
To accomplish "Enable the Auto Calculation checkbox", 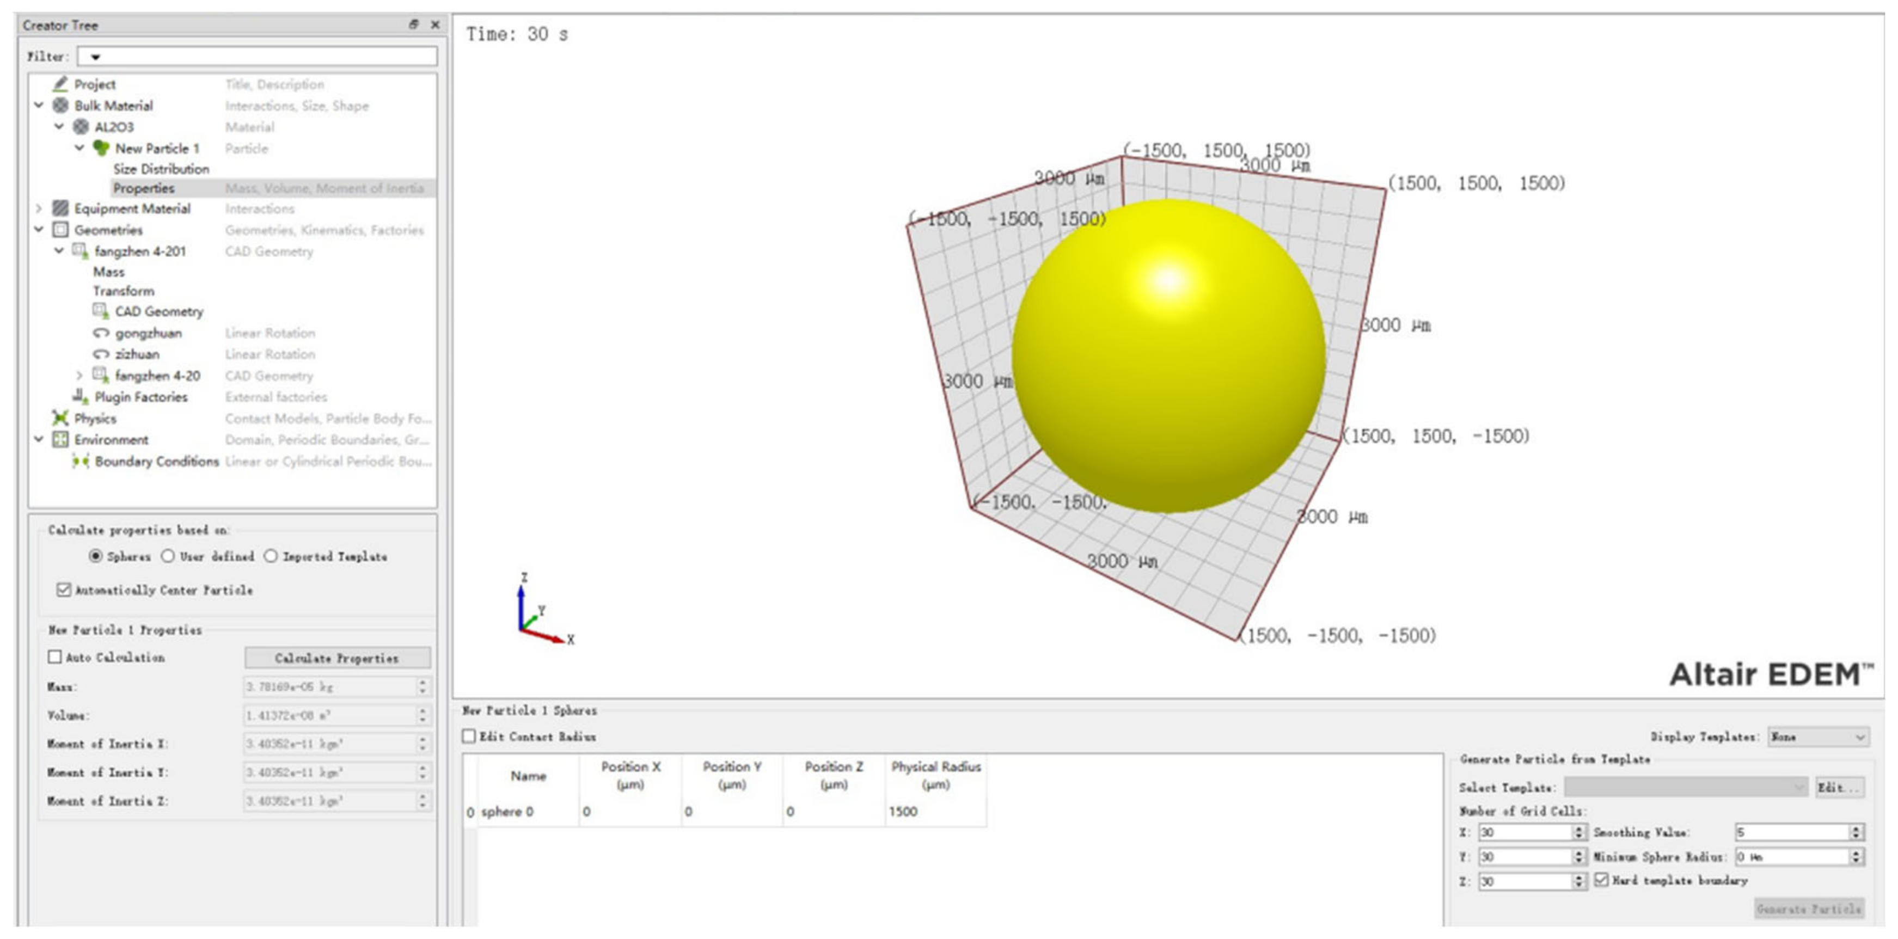I will point(55,657).
